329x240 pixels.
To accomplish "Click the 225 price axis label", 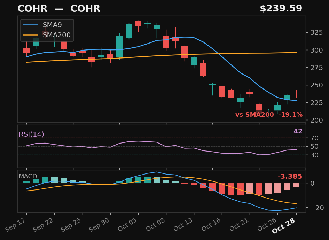I will [x=316, y=103].
